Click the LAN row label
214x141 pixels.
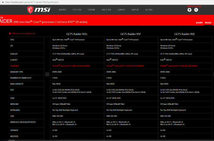click(x=12, y=116)
